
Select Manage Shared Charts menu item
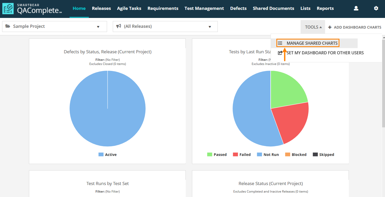(x=312, y=43)
